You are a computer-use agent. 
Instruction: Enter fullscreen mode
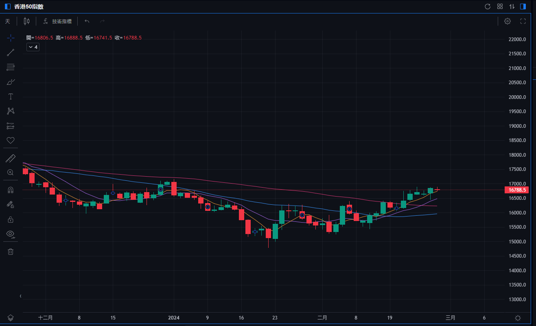[523, 21]
